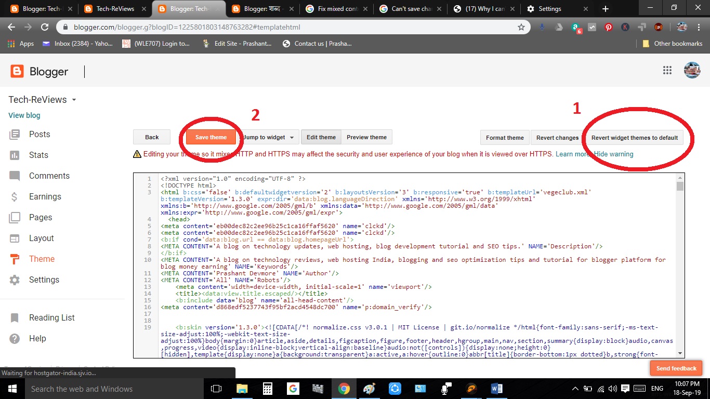Open the Apps bookmarks shortcut

pyautogui.click(x=21, y=44)
